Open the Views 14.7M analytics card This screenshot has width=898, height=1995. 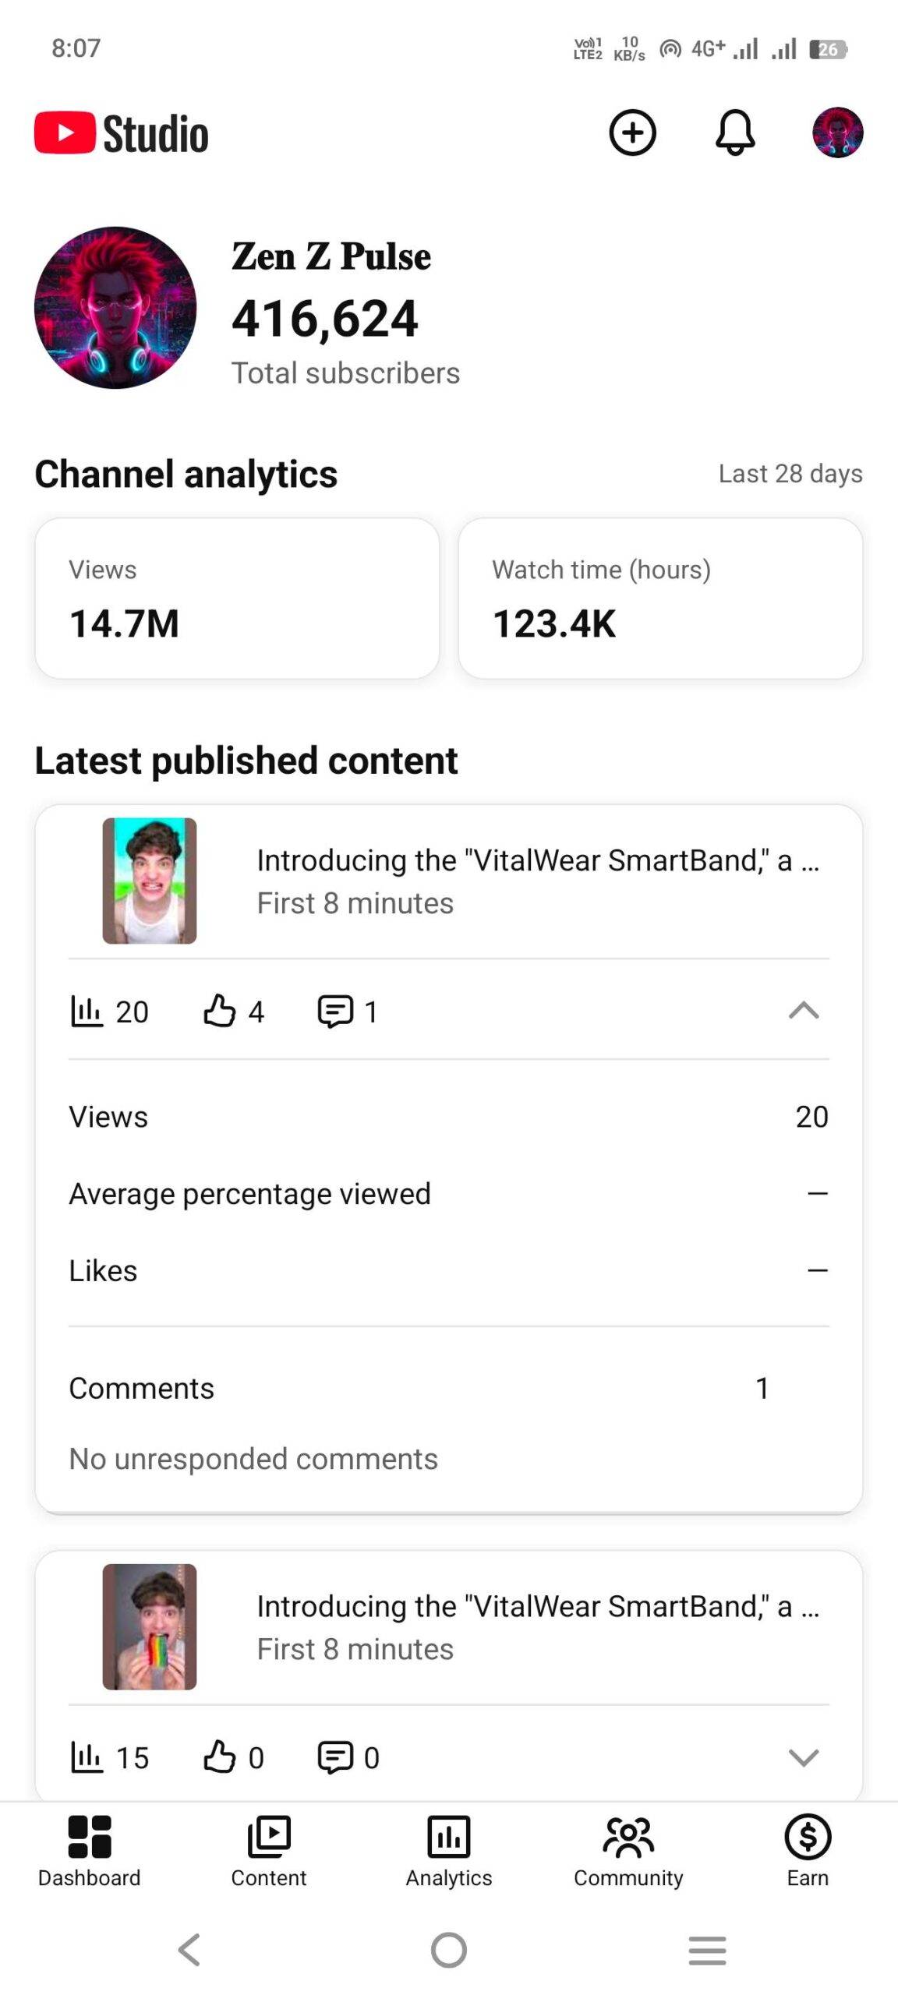(237, 598)
